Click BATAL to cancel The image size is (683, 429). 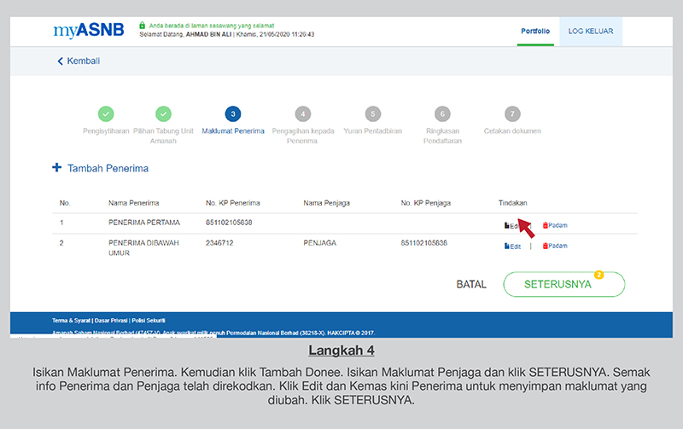(x=471, y=284)
